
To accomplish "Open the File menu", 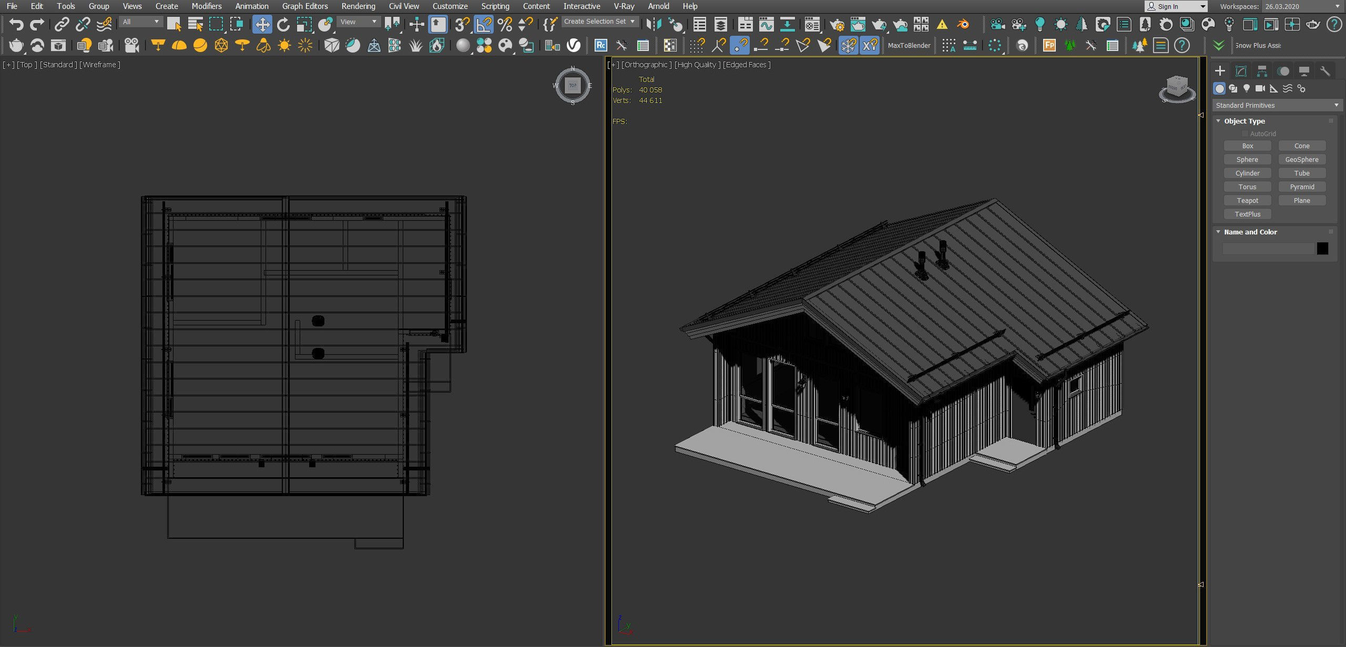I will pos(12,6).
